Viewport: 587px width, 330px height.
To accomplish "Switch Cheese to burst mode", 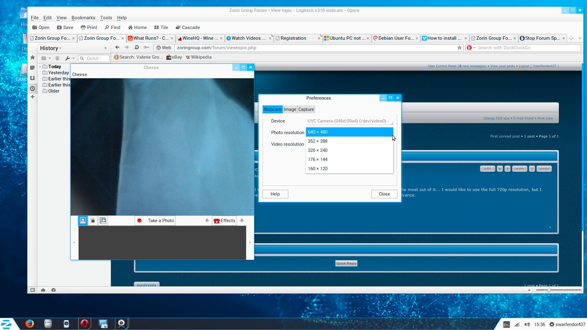I will click(103, 221).
